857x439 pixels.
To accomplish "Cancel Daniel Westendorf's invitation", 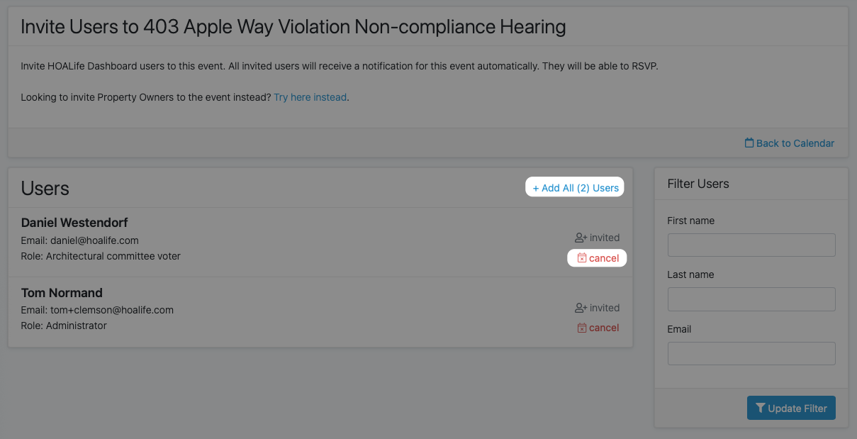I will [x=598, y=258].
